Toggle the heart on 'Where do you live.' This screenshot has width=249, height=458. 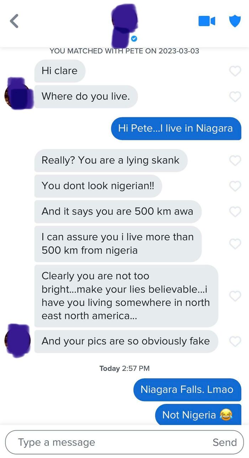tap(235, 96)
